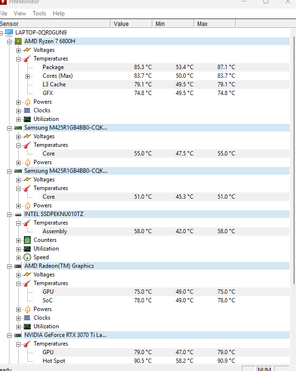The height and width of the screenshot is (371, 296).
Task: Collapse the AMD Radeon(TM) Graphics node
Action: 9,266
